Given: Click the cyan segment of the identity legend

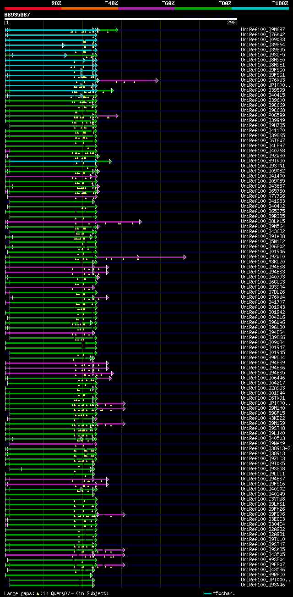Looking at the screenshot, I should (260, 8).
